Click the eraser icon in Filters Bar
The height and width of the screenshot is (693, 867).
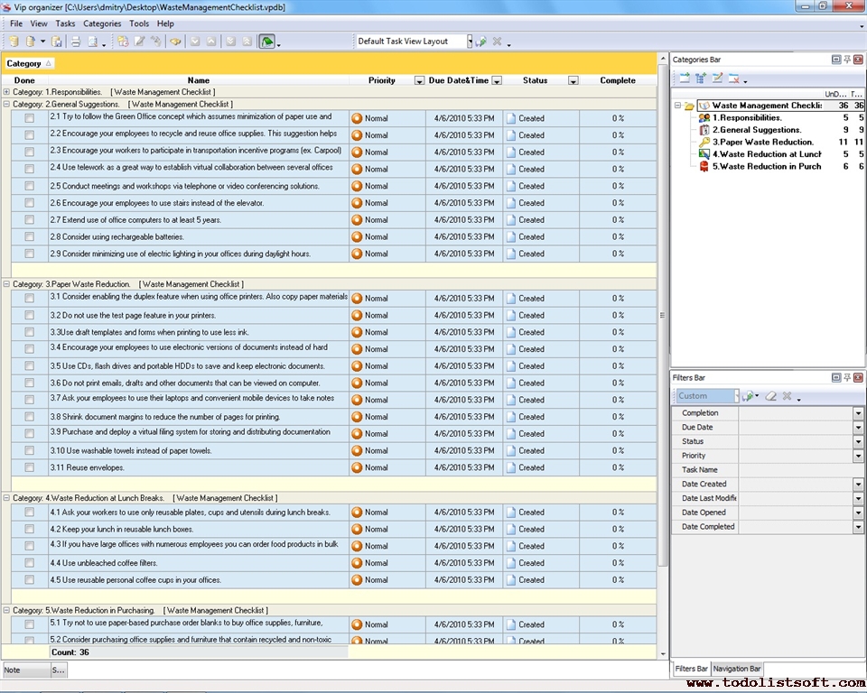[770, 396]
